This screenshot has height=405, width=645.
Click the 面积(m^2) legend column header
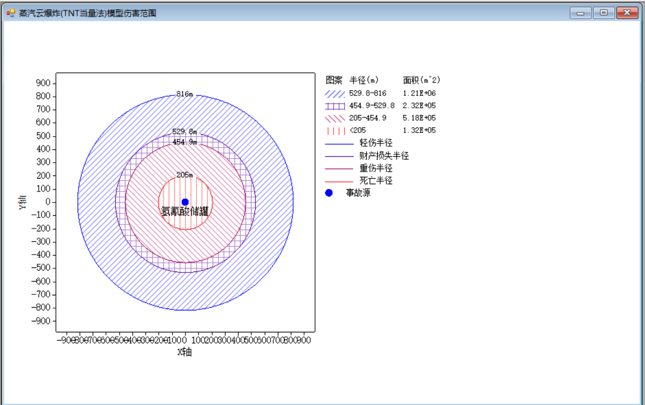[x=421, y=80]
